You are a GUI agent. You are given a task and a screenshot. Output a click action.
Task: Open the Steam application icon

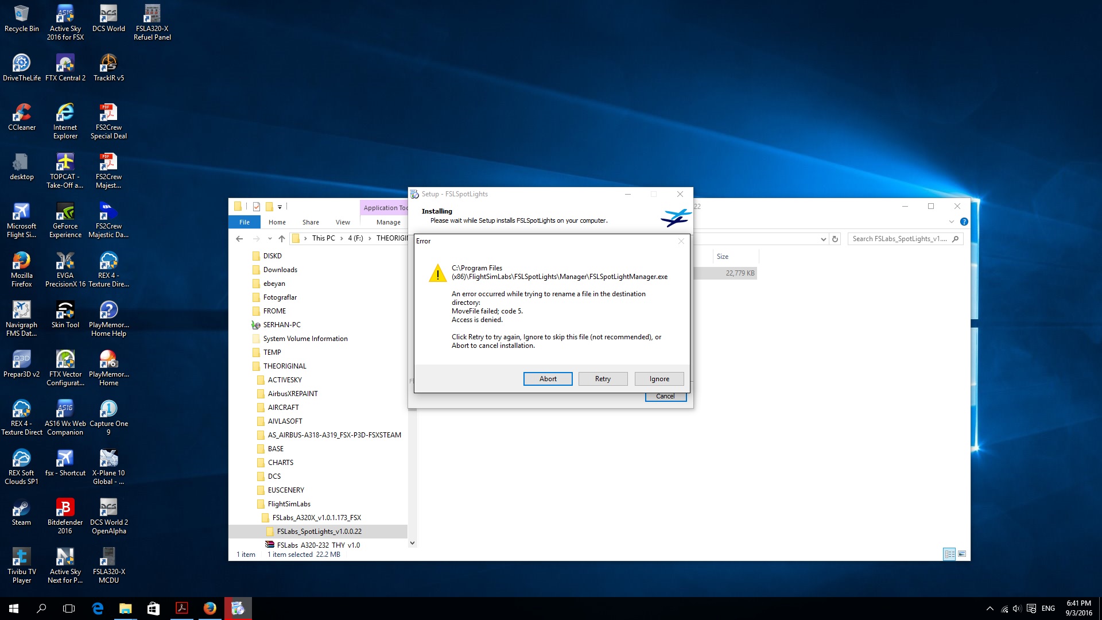pos(21,509)
